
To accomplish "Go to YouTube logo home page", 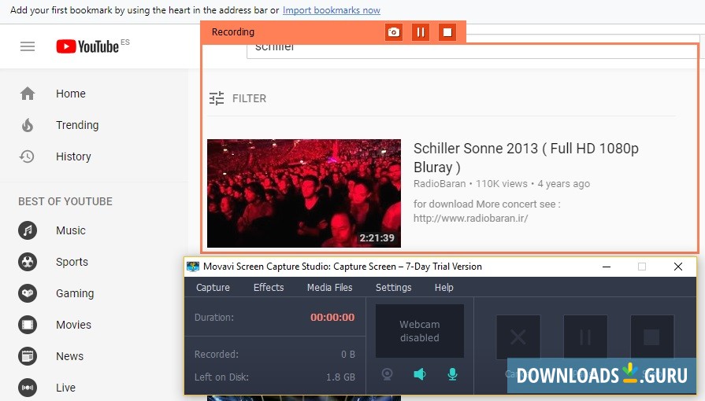I will point(87,46).
